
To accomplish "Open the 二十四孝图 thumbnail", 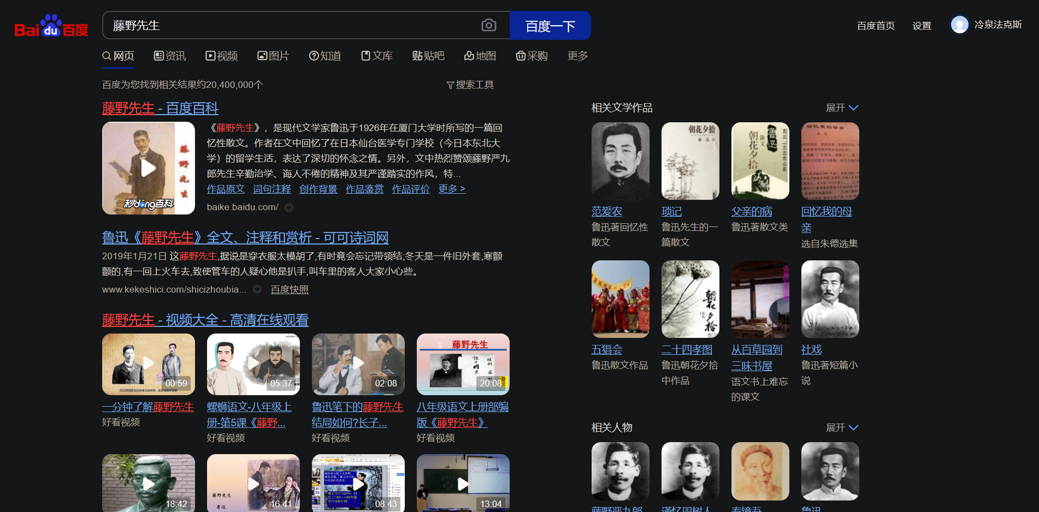I will [x=690, y=299].
